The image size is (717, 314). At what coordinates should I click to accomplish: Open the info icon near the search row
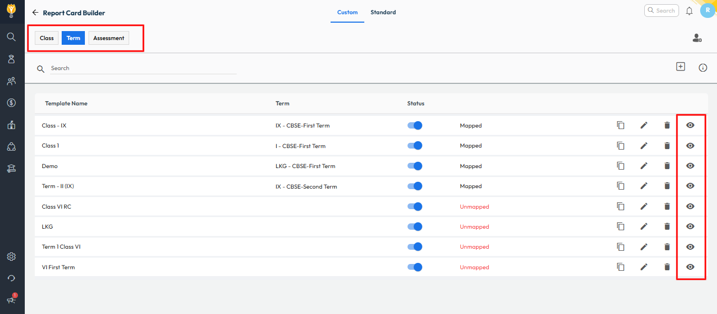[703, 68]
